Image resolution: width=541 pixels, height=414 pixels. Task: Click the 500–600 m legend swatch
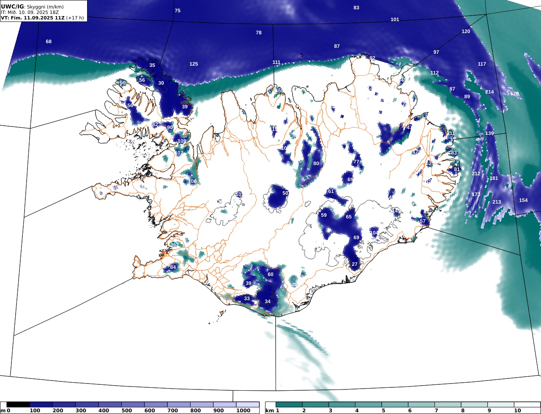133,405
